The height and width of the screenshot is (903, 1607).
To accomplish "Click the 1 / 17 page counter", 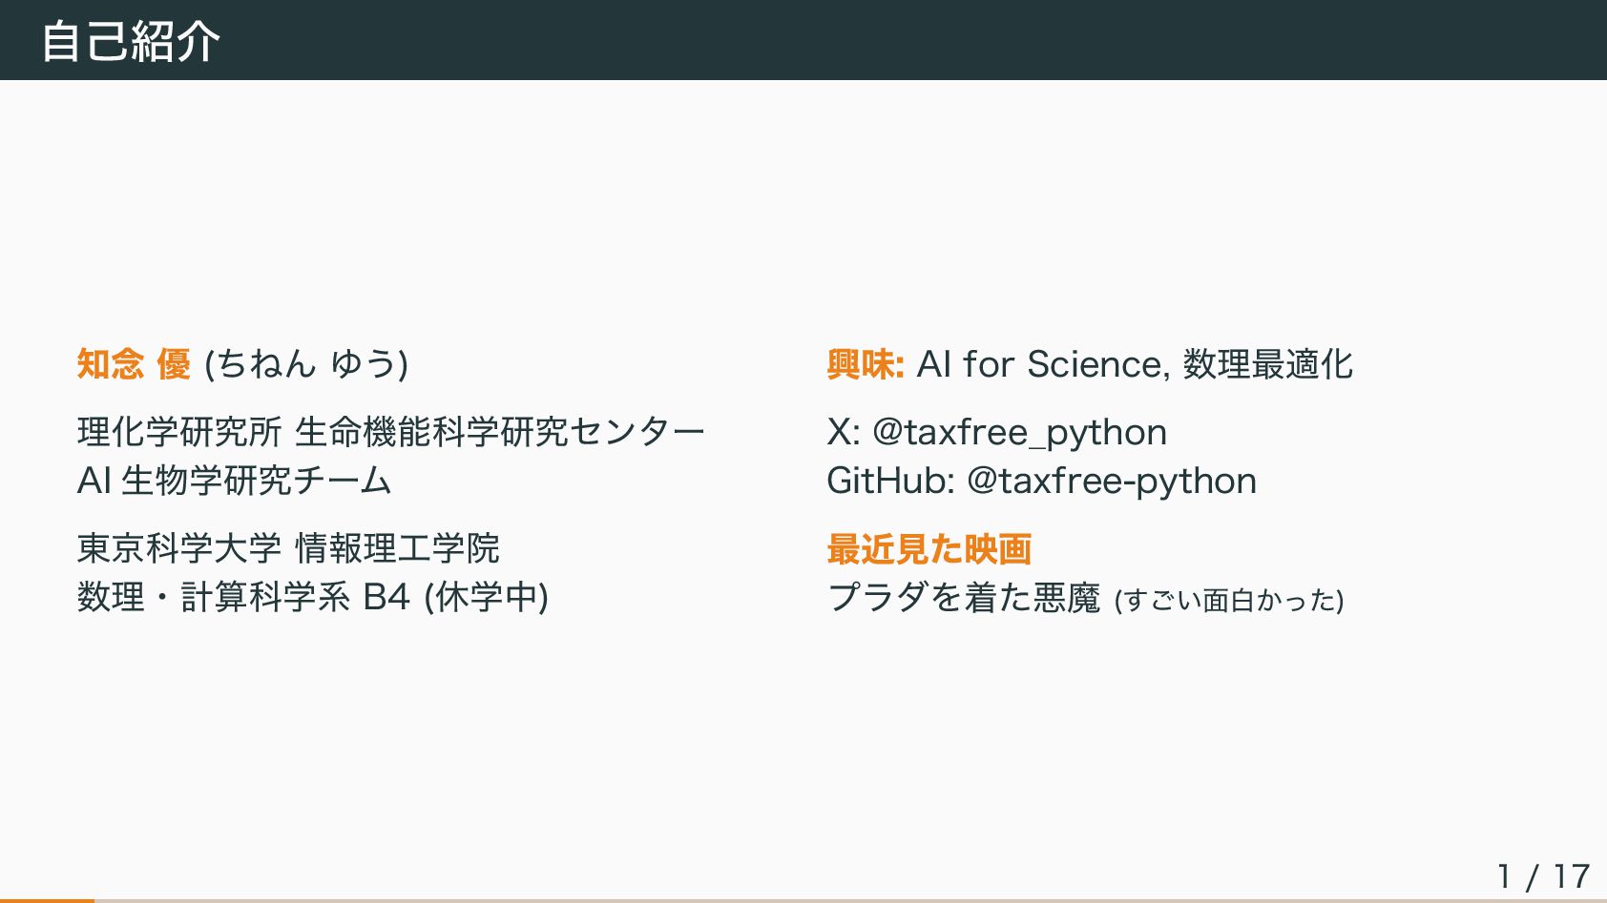I will tap(1543, 876).
